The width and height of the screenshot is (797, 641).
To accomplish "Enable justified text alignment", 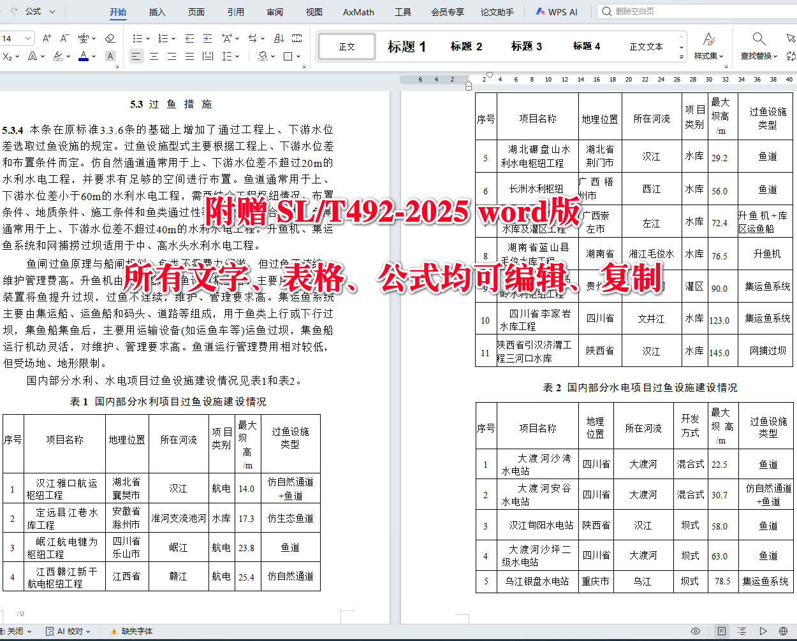I will 189,56.
